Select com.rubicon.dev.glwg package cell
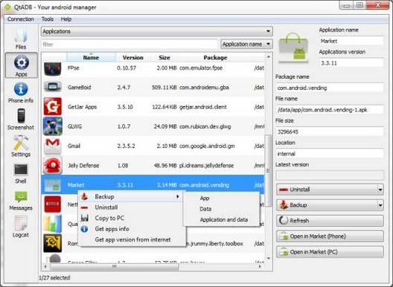Viewport: 393px width, 287px height. [205, 126]
